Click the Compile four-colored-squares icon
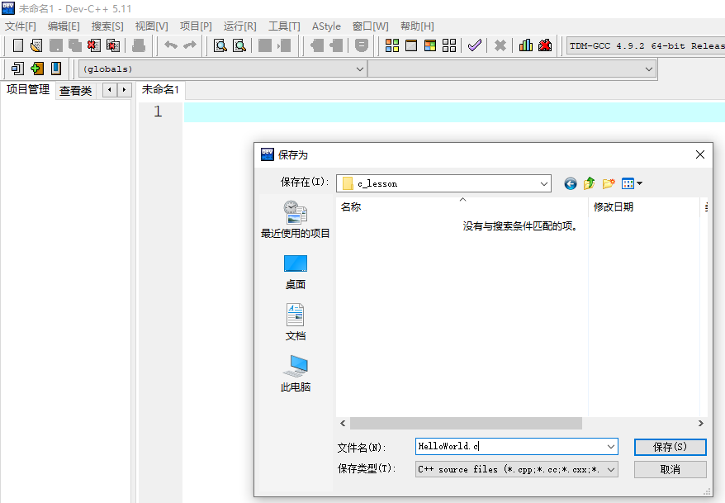 (x=392, y=45)
